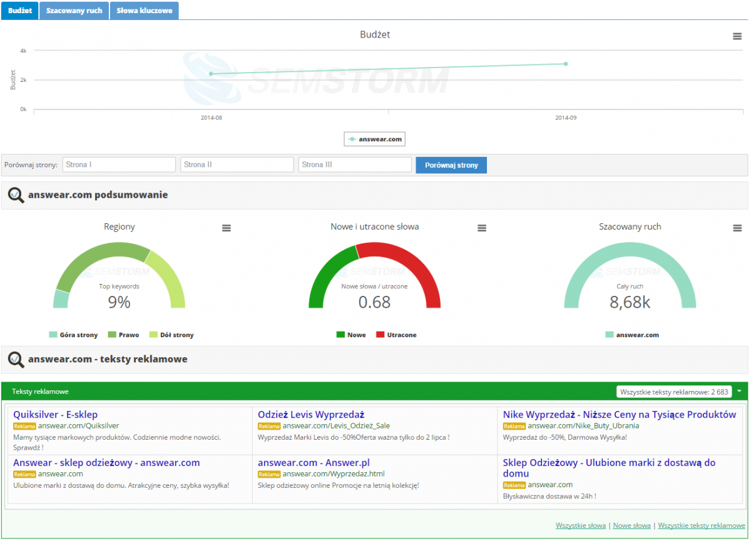Open the Nowe i utracone słowa chart menu

coord(482,228)
